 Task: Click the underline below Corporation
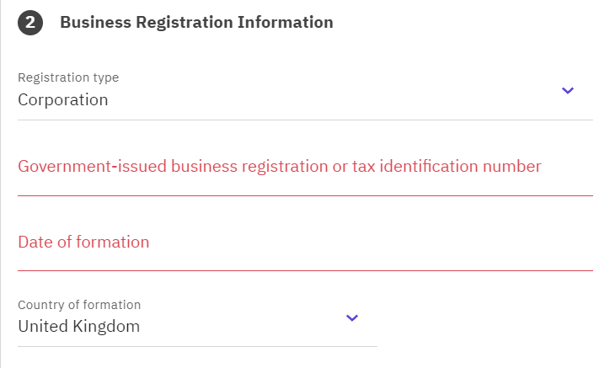pyautogui.click(x=305, y=120)
